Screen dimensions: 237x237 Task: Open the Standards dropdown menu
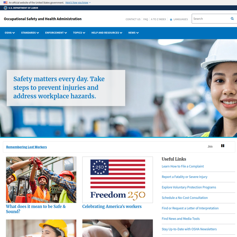tap(30, 33)
